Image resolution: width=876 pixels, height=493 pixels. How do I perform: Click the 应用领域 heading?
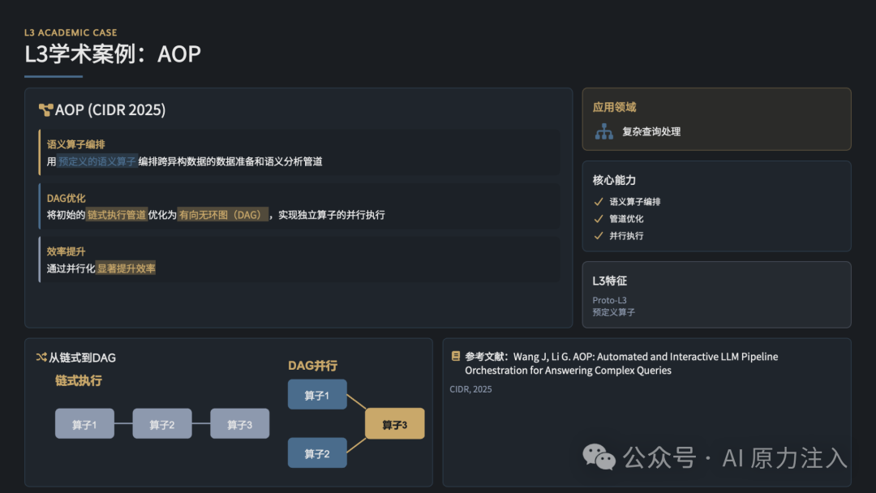click(615, 107)
